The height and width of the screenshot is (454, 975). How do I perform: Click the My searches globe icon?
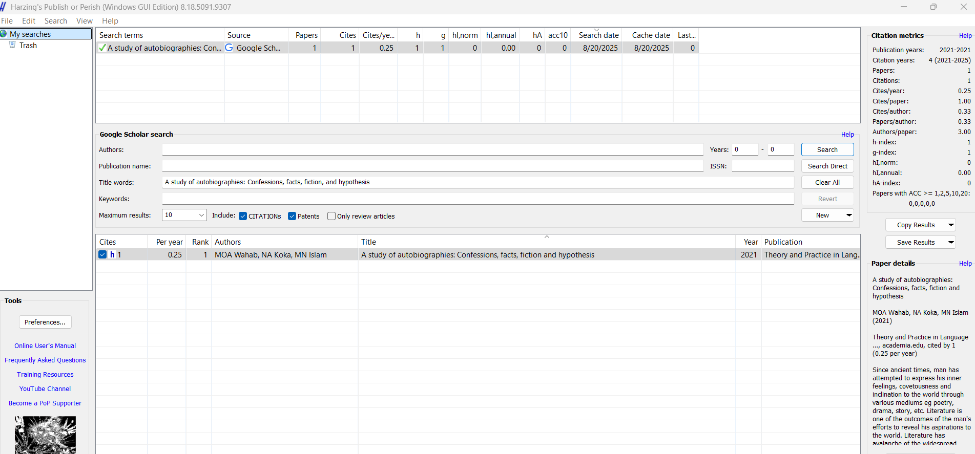click(x=4, y=34)
